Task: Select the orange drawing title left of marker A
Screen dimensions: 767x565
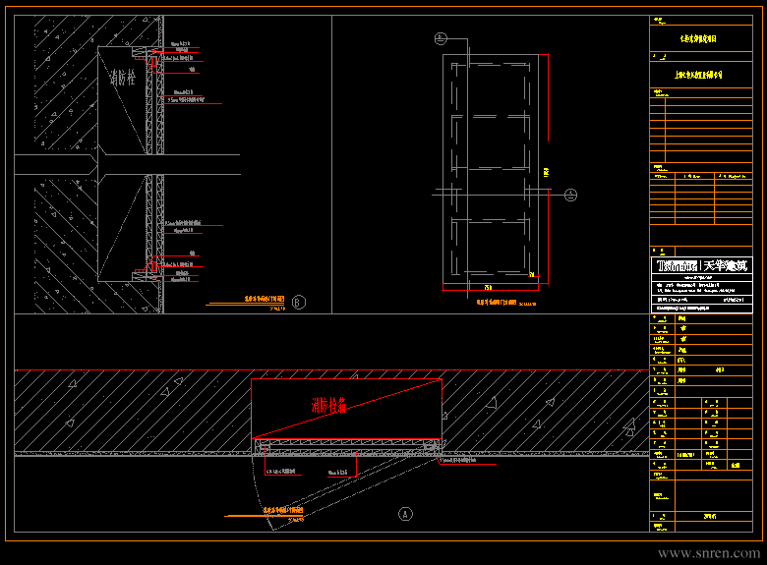Action: click(283, 510)
